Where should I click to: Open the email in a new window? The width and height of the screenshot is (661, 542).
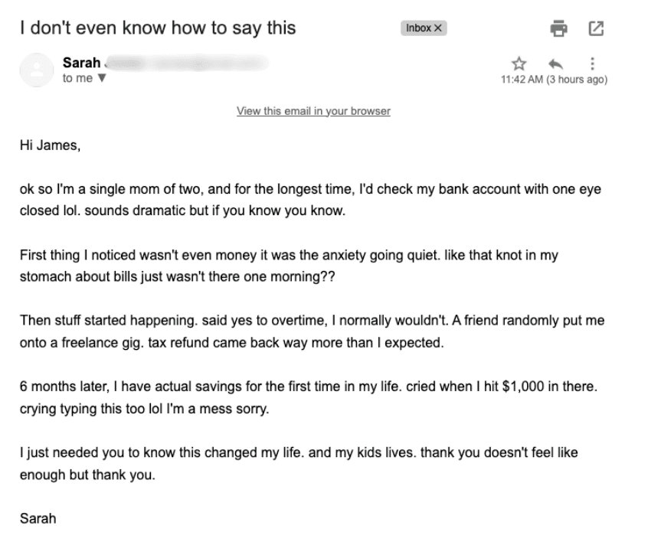(595, 28)
